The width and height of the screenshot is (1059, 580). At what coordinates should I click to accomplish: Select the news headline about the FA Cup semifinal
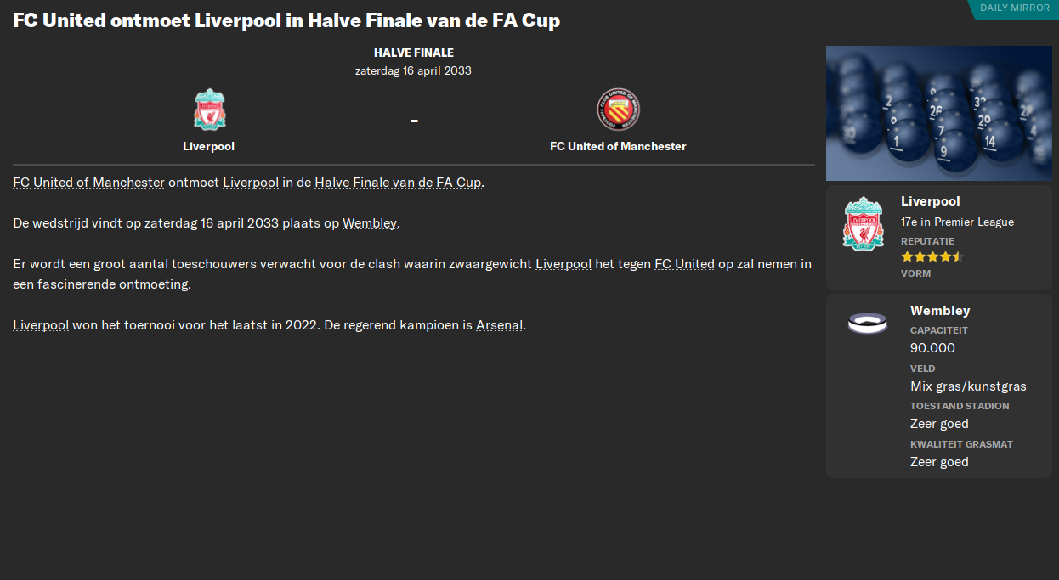click(285, 20)
